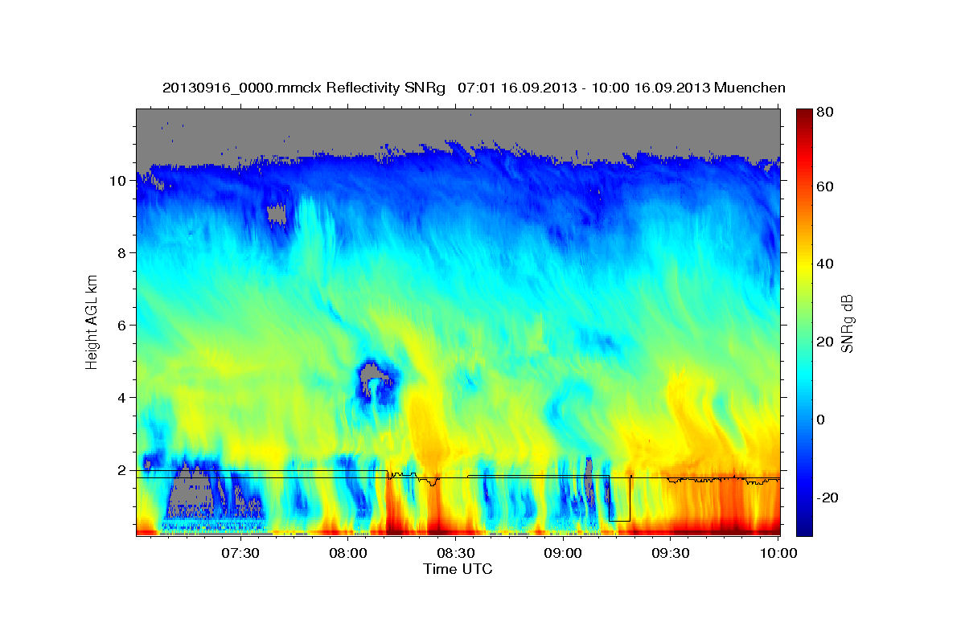Click the colorbar value 40
Screen dimensions: 965x643
click(824, 264)
